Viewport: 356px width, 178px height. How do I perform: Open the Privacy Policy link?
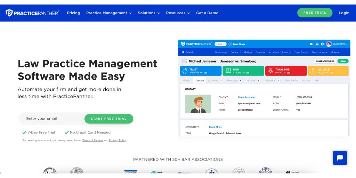tap(118, 140)
